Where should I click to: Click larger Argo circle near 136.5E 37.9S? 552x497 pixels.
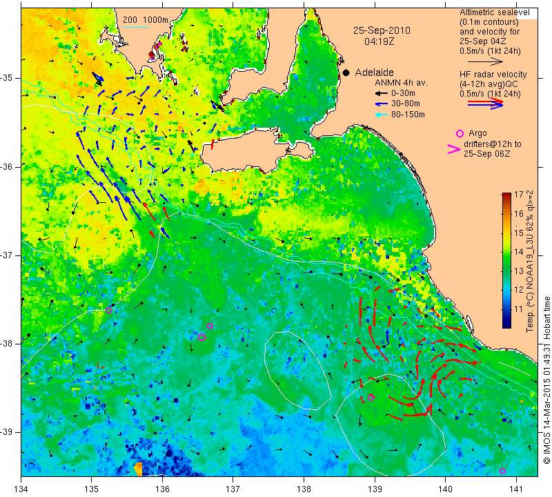coord(201,337)
